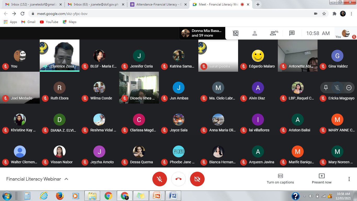357x201 pixels.
Task: Click Jennifer Ceria's J avatar
Action: tap(139, 56)
